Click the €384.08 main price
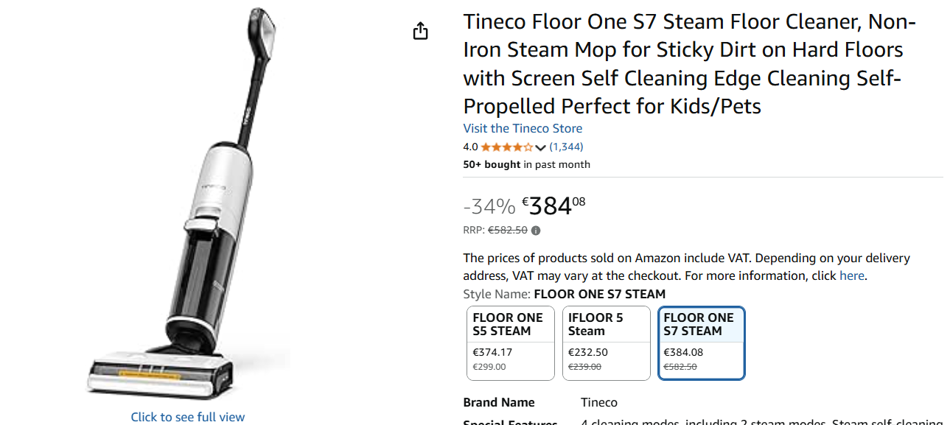950x425 pixels. 553,206
